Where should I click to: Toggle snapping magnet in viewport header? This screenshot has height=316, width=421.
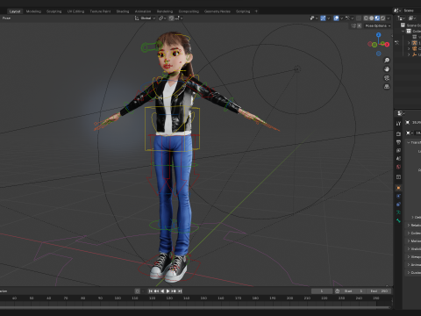(171, 18)
